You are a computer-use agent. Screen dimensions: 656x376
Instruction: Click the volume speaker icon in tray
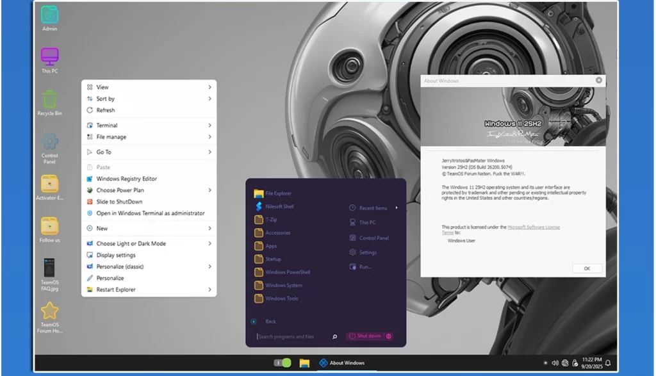pos(555,363)
